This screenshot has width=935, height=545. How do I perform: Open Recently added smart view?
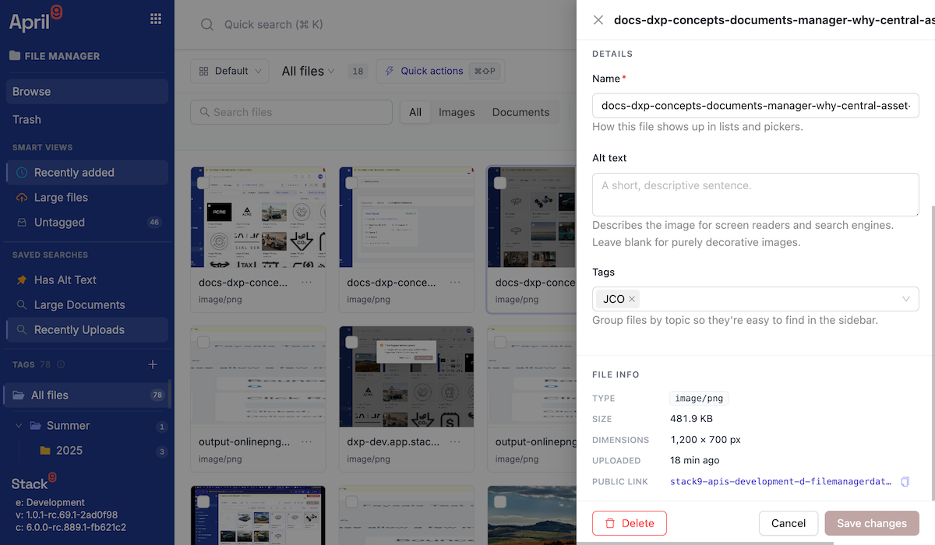point(87,172)
